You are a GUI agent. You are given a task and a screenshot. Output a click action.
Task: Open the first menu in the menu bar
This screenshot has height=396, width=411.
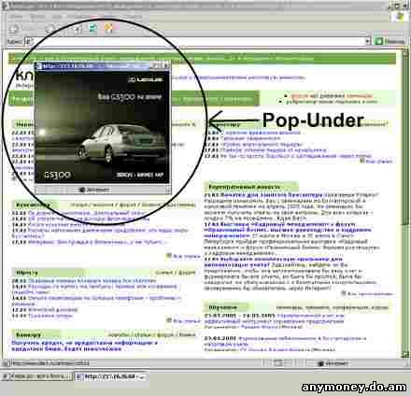(x=16, y=16)
